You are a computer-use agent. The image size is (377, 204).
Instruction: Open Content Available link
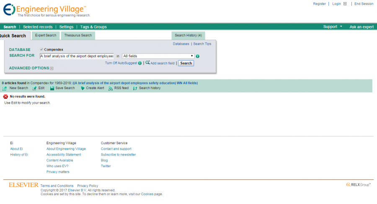59,161
